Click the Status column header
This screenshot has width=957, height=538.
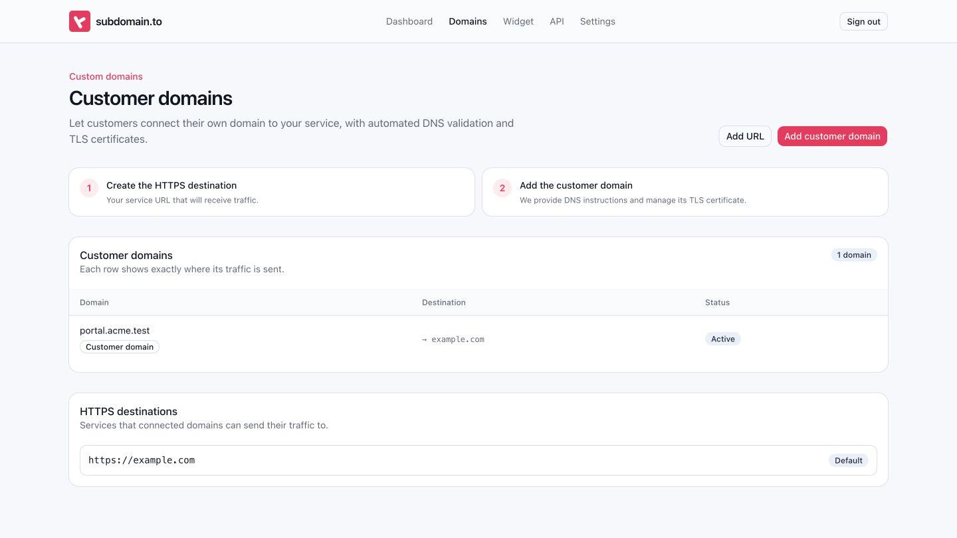717,302
